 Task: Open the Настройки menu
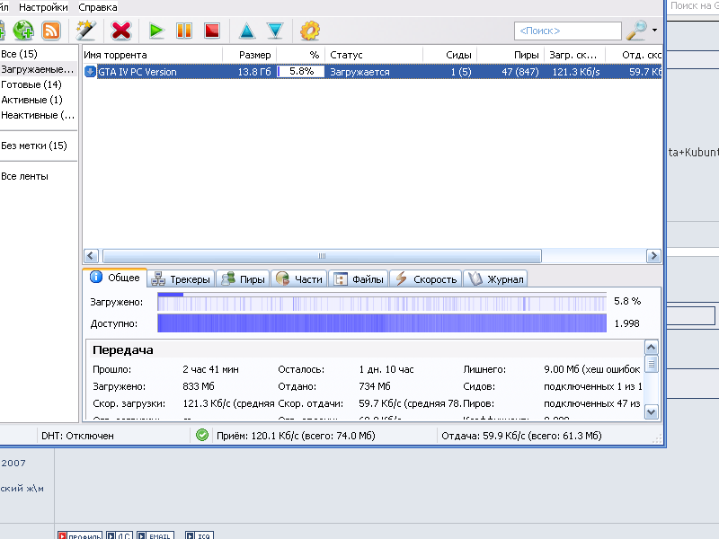43,7
